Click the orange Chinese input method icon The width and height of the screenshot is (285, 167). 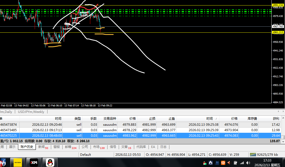[x=223, y=163]
